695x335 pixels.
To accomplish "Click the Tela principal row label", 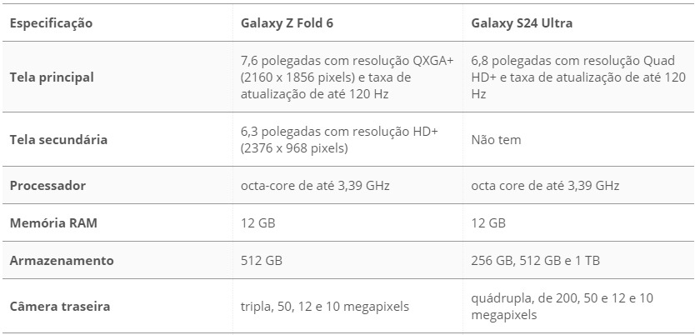I will pyautogui.click(x=52, y=77).
